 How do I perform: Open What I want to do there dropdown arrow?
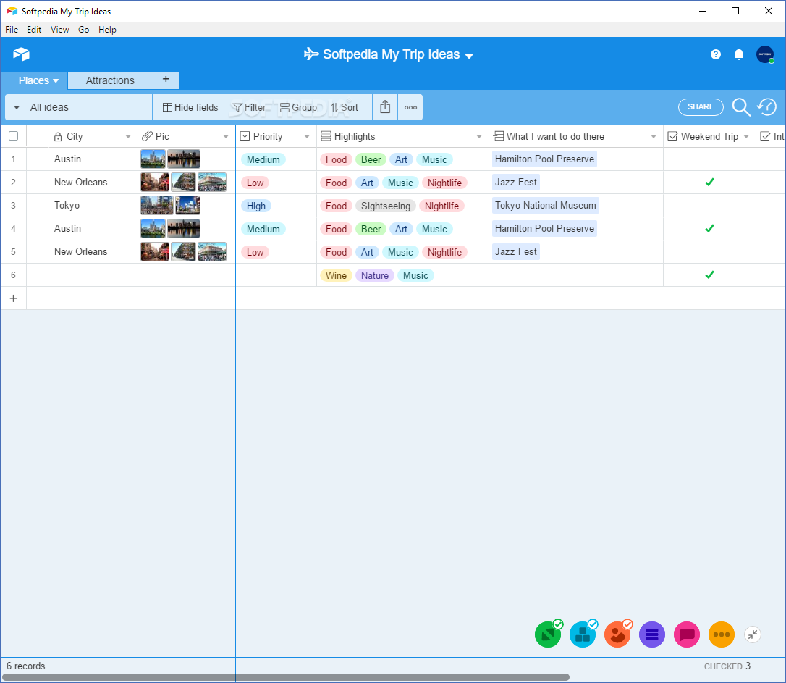pos(653,137)
